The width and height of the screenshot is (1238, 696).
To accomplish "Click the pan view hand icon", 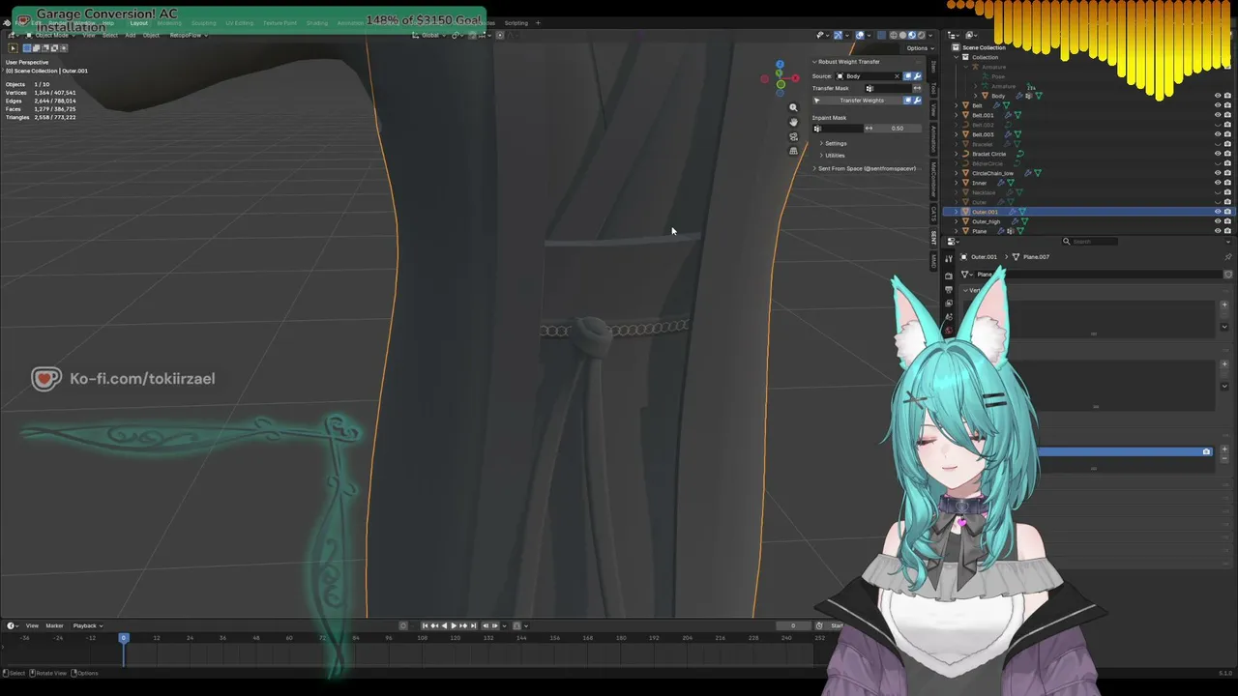I will click(x=793, y=122).
